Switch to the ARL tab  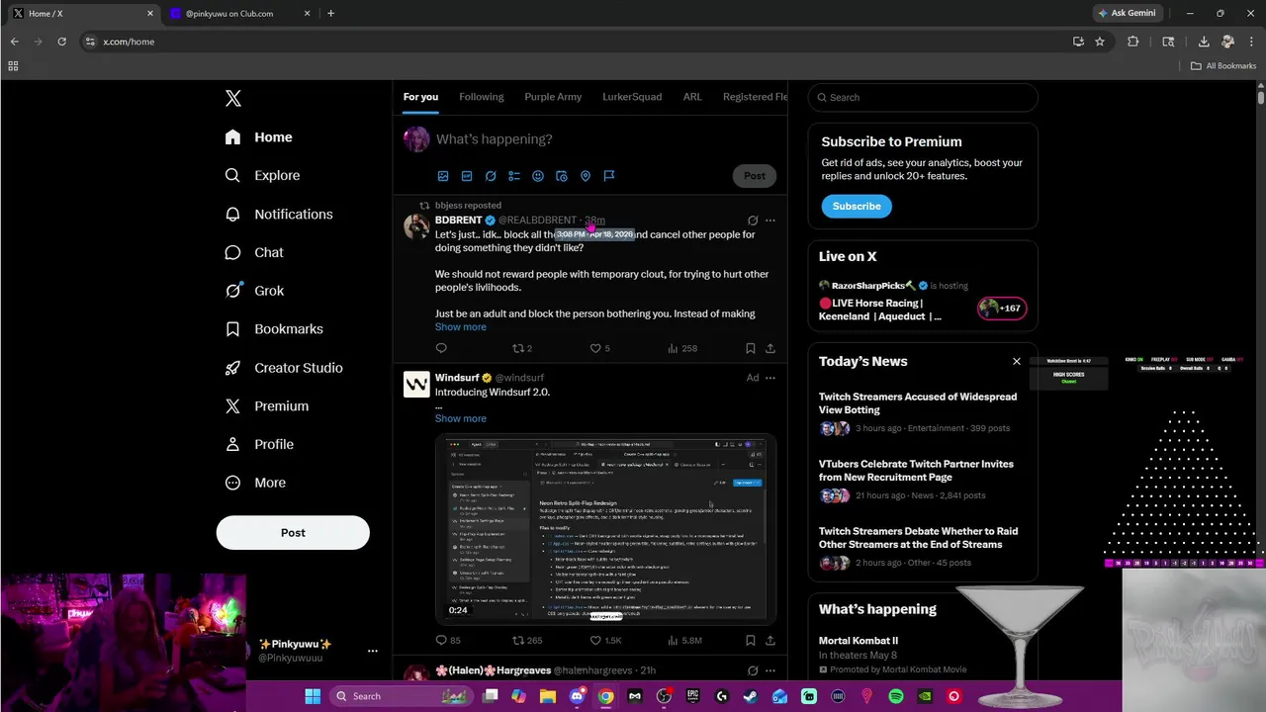click(x=692, y=97)
